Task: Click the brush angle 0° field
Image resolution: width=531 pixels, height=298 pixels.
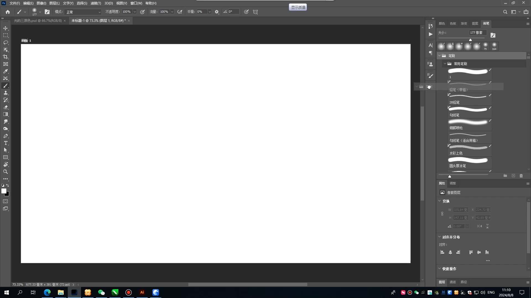Action: (x=233, y=12)
